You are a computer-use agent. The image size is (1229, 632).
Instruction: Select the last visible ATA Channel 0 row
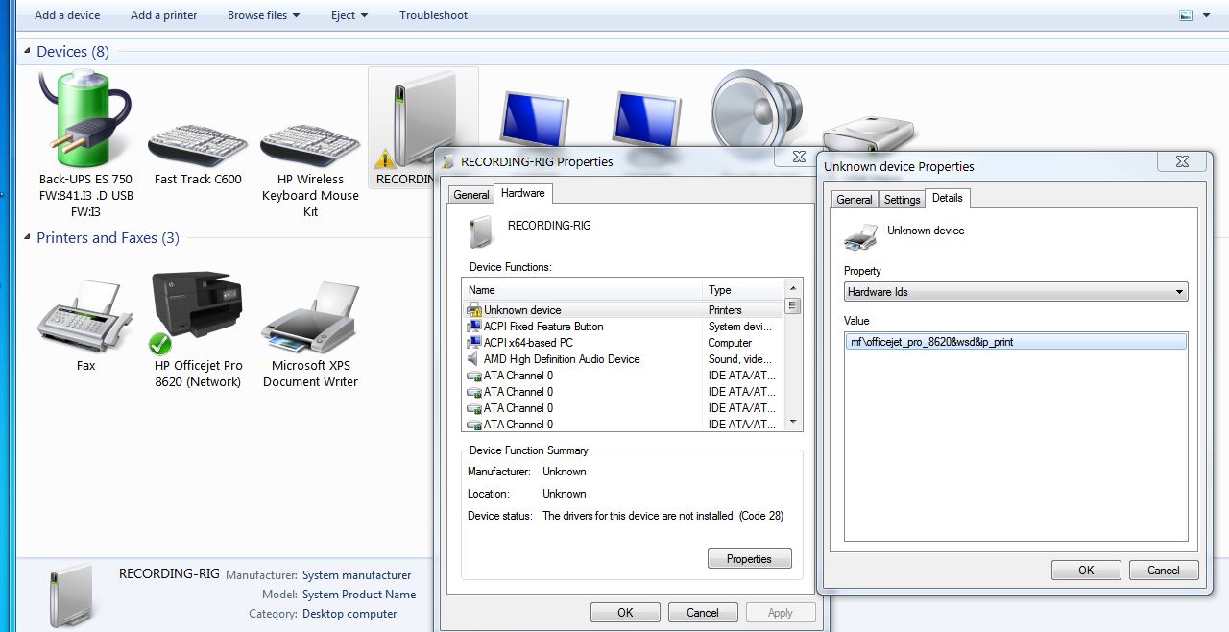pyautogui.click(x=624, y=425)
